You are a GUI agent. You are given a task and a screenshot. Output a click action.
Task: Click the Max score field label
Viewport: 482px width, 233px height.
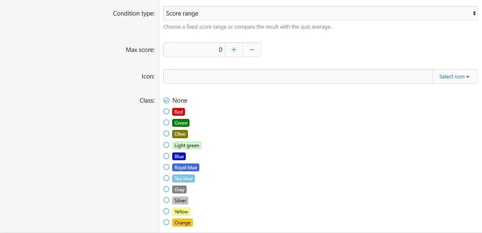[x=140, y=50]
